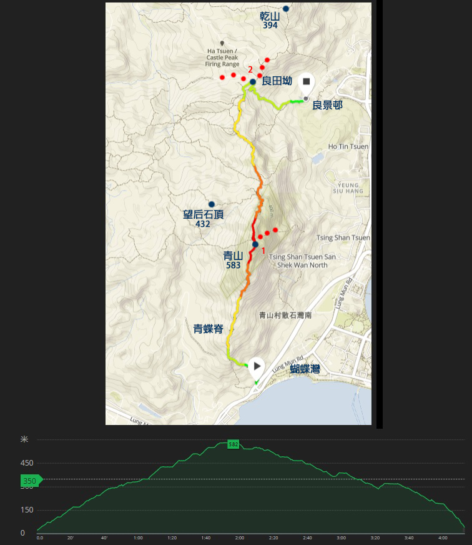The image size is (472, 545).
Task: Select the 乾山 peak dot marker
Action: (x=285, y=9)
